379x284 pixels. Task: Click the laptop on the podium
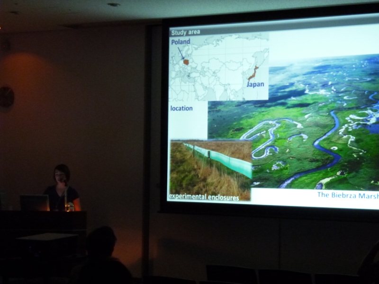34,203
